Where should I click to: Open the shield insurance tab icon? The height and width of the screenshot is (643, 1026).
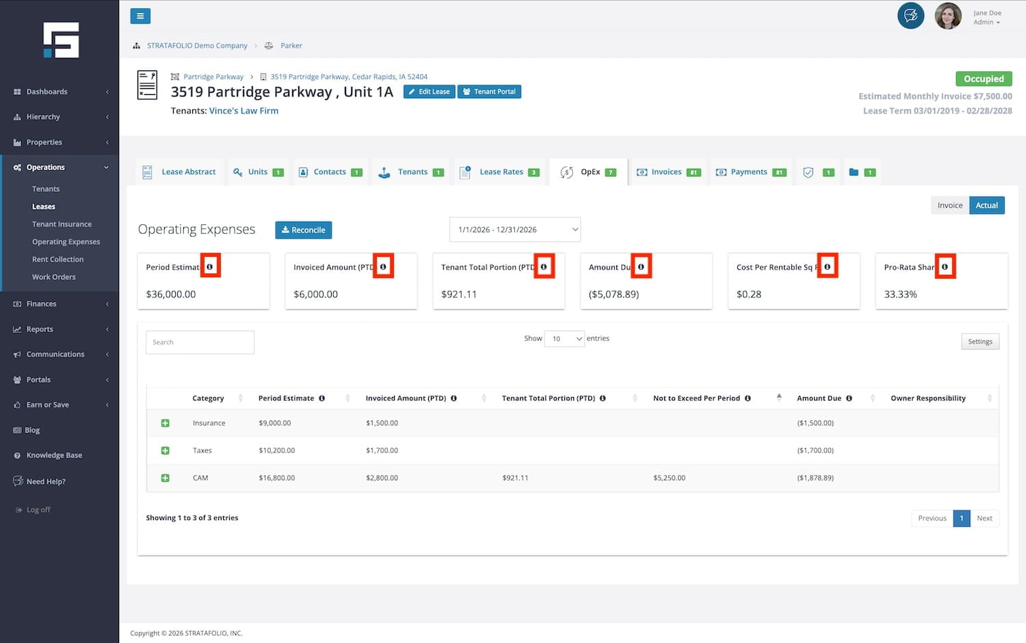[808, 172]
